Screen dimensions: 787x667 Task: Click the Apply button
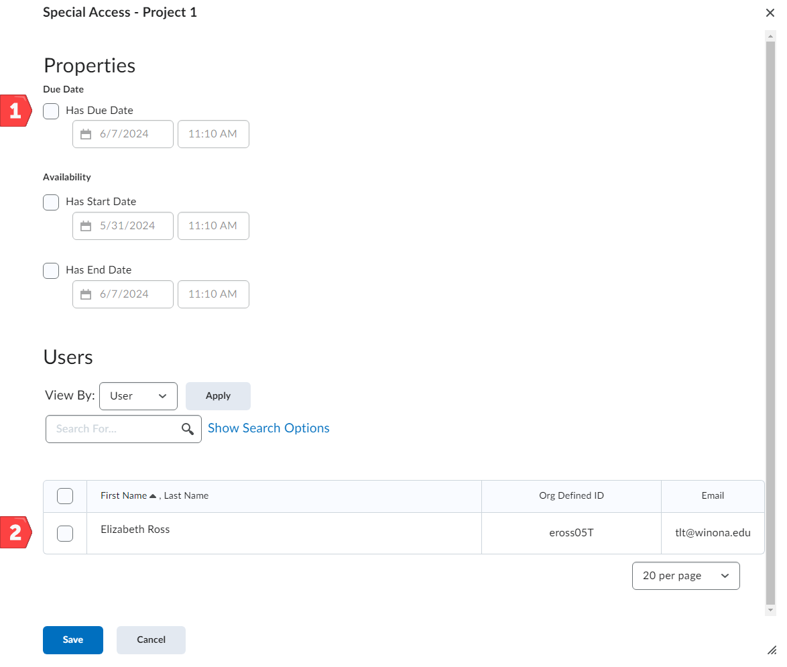pos(218,396)
